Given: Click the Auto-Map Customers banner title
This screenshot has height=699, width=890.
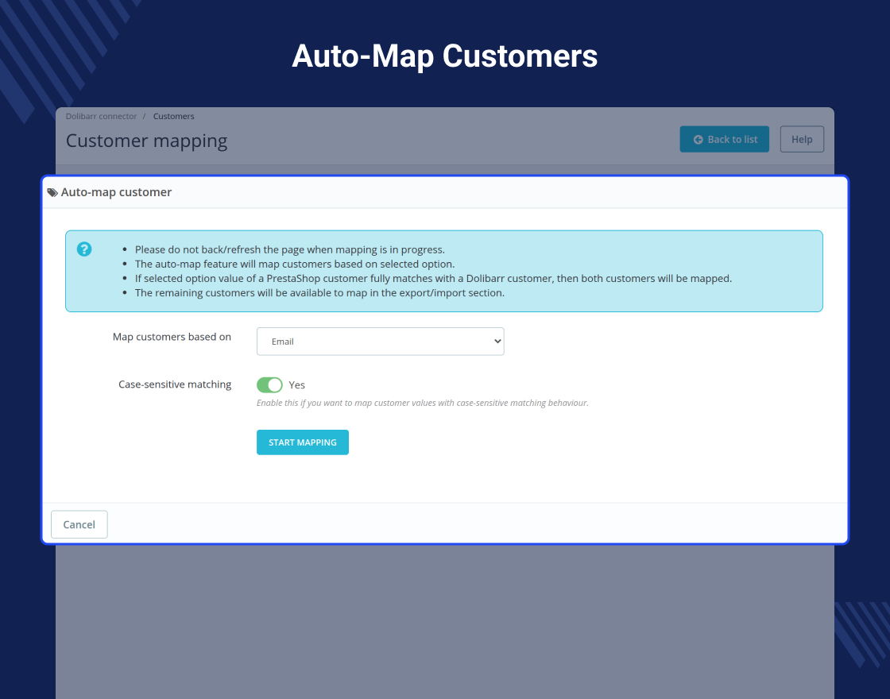Looking at the screenshot, I should tap(444, 56).
